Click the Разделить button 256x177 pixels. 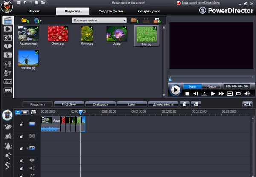click(x=38, y=104)
